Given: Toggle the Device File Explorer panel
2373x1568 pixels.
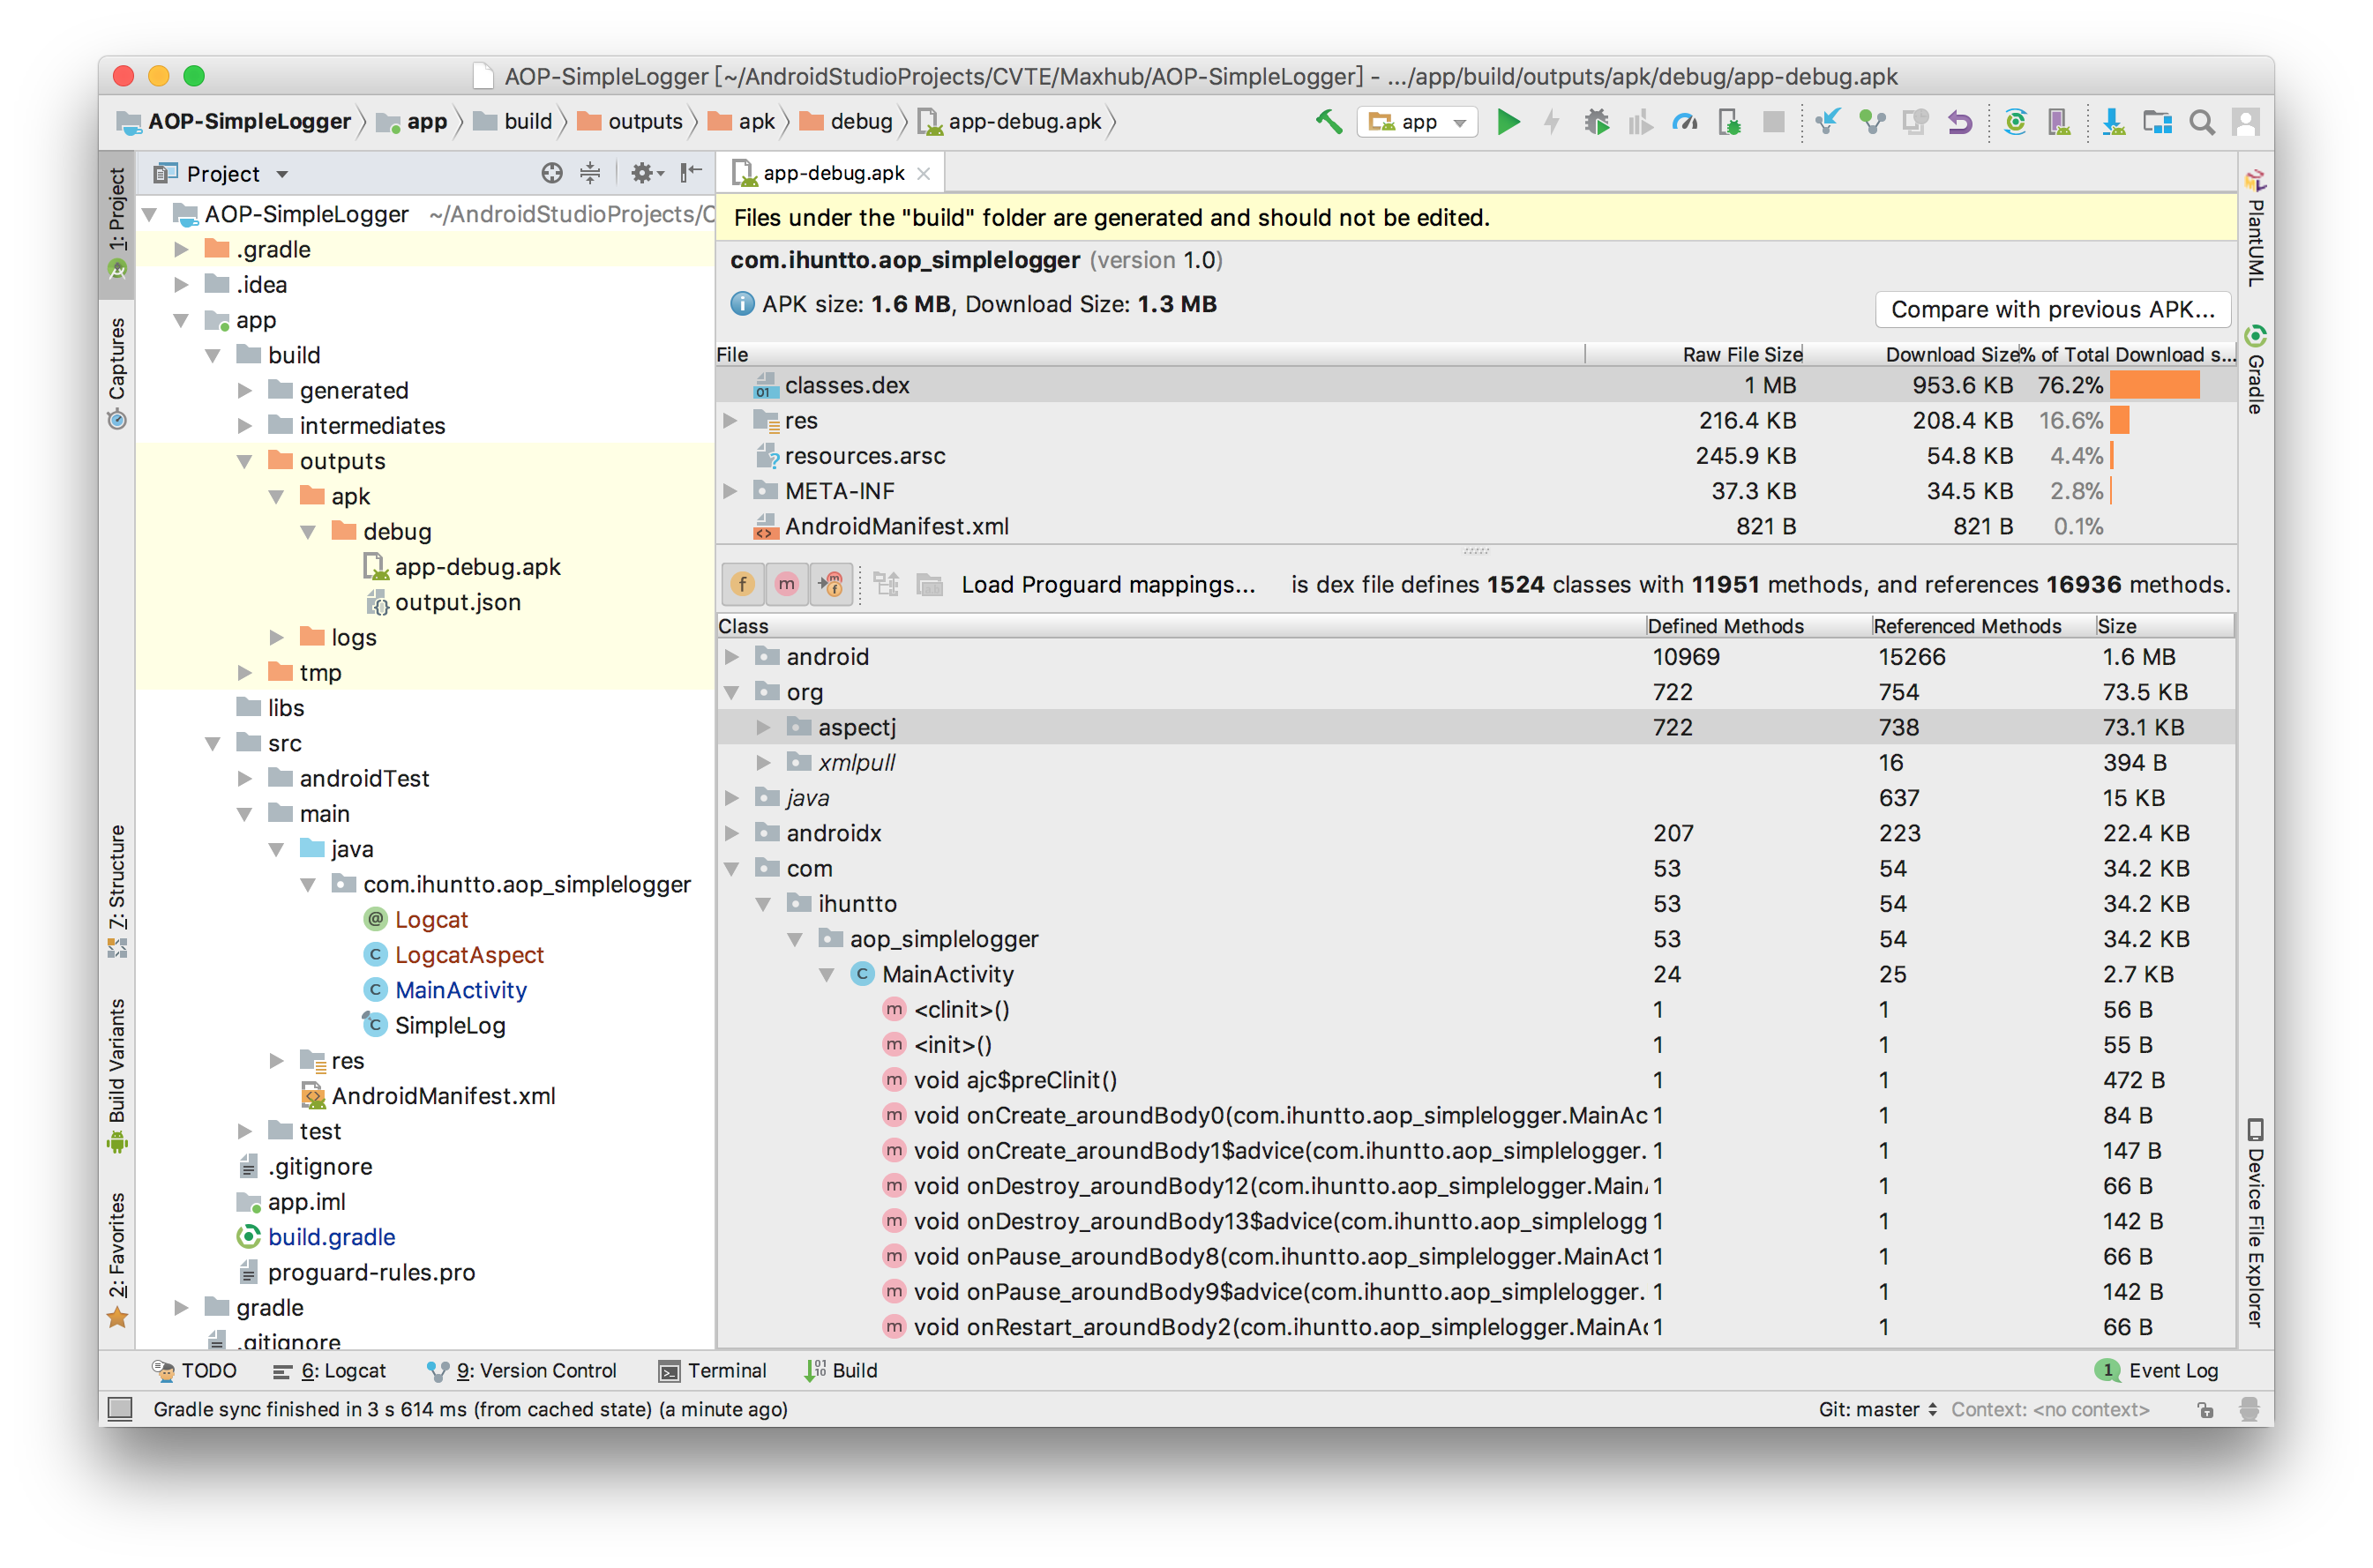Looking at the screenshot, I should click(2255, 1223).
